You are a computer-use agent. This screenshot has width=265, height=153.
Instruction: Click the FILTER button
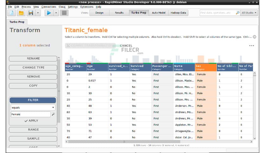coord(33,100)
